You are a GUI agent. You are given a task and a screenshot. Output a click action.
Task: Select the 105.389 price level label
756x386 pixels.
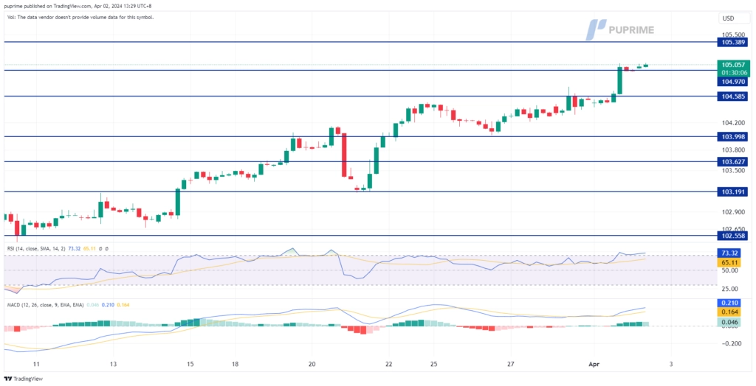point(733,42)
